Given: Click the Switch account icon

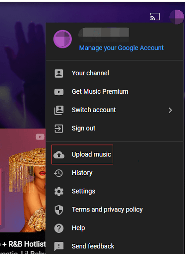Looking at the screenshot, I should (59, 110).
